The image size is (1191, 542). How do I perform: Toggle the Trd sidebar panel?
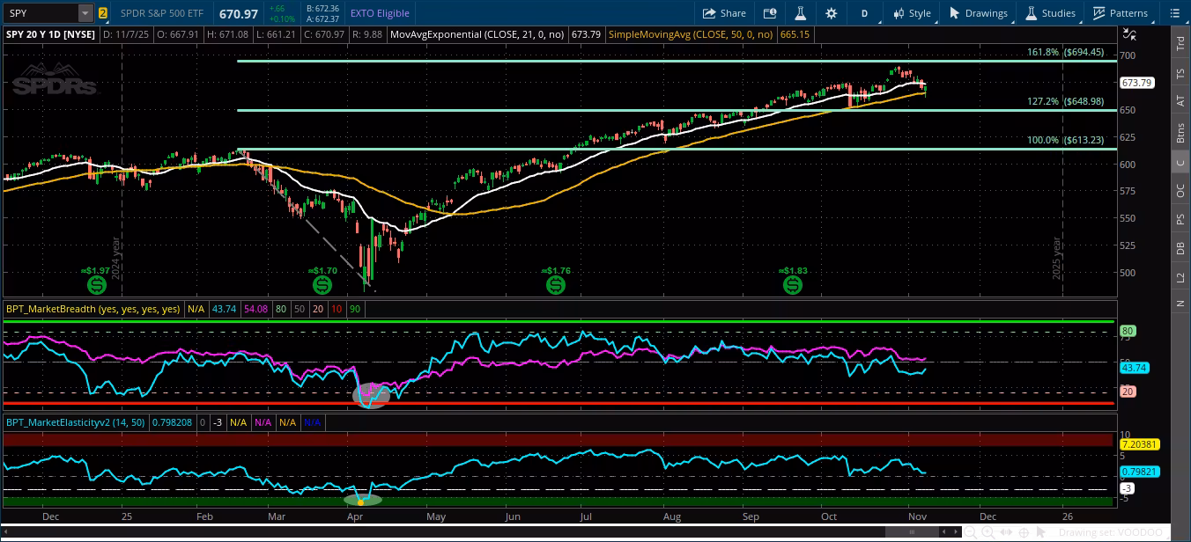pos(1180,42)
